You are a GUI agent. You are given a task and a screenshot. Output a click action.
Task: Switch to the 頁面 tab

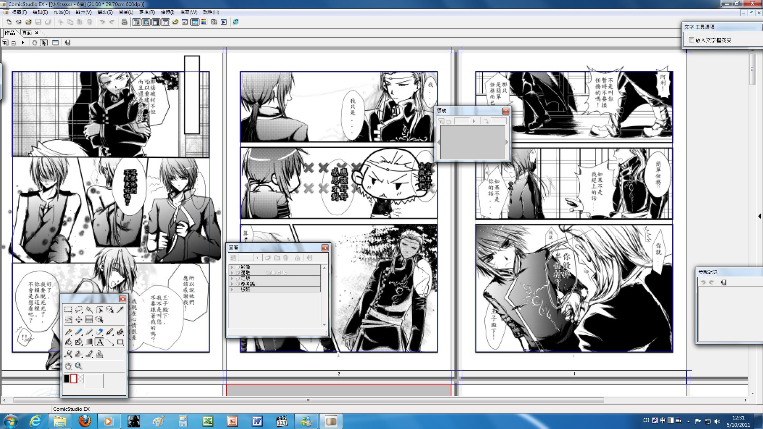point(27,33)
